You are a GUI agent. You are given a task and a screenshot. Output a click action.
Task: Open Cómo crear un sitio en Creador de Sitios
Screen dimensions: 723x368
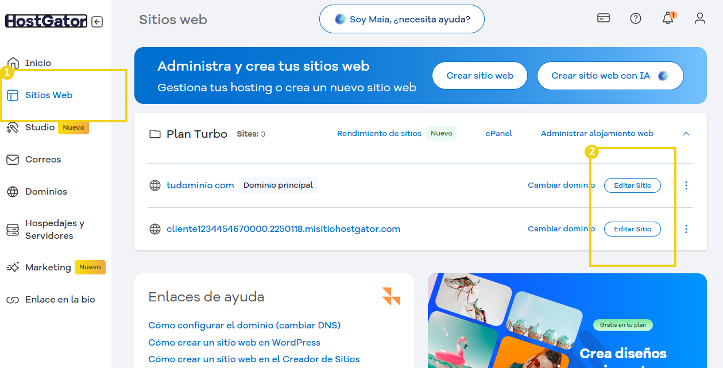pos(254,359)
